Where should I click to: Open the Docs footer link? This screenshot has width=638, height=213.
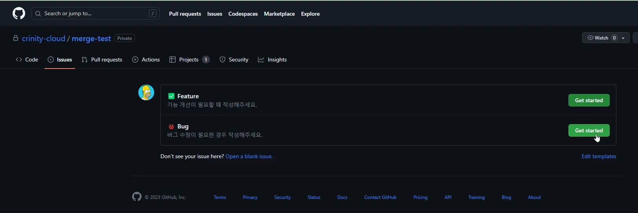pos(342,197)
